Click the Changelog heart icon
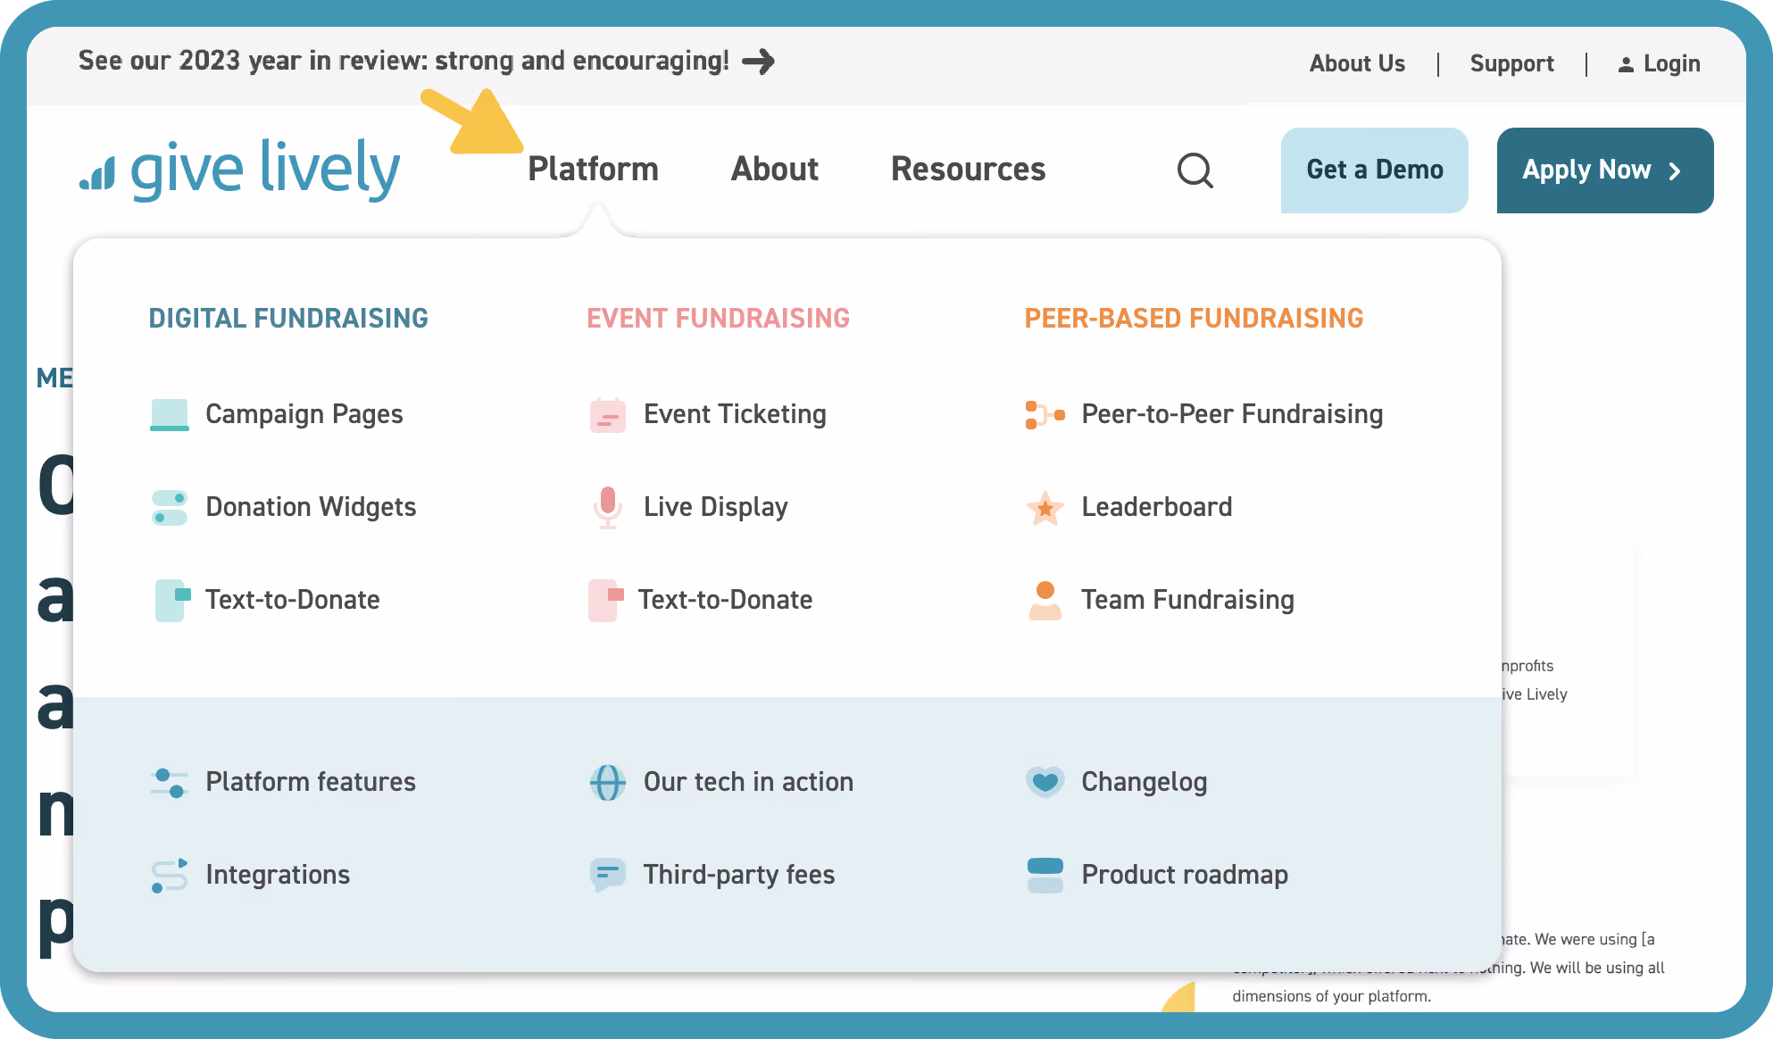Image resolution: width=1773 pixels, height=1039 pixels. [1045, 783]
